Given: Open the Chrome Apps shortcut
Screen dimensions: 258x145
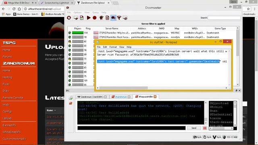Looking at the screenshot, I should [6, 14].
